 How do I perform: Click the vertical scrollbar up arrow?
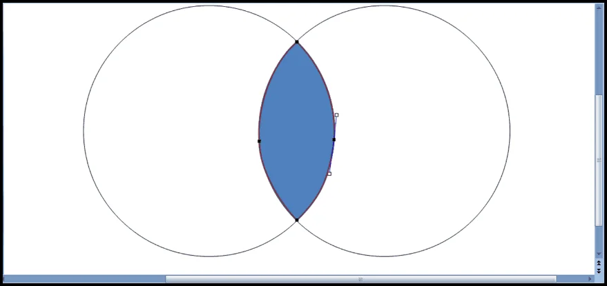click(599, 8)
